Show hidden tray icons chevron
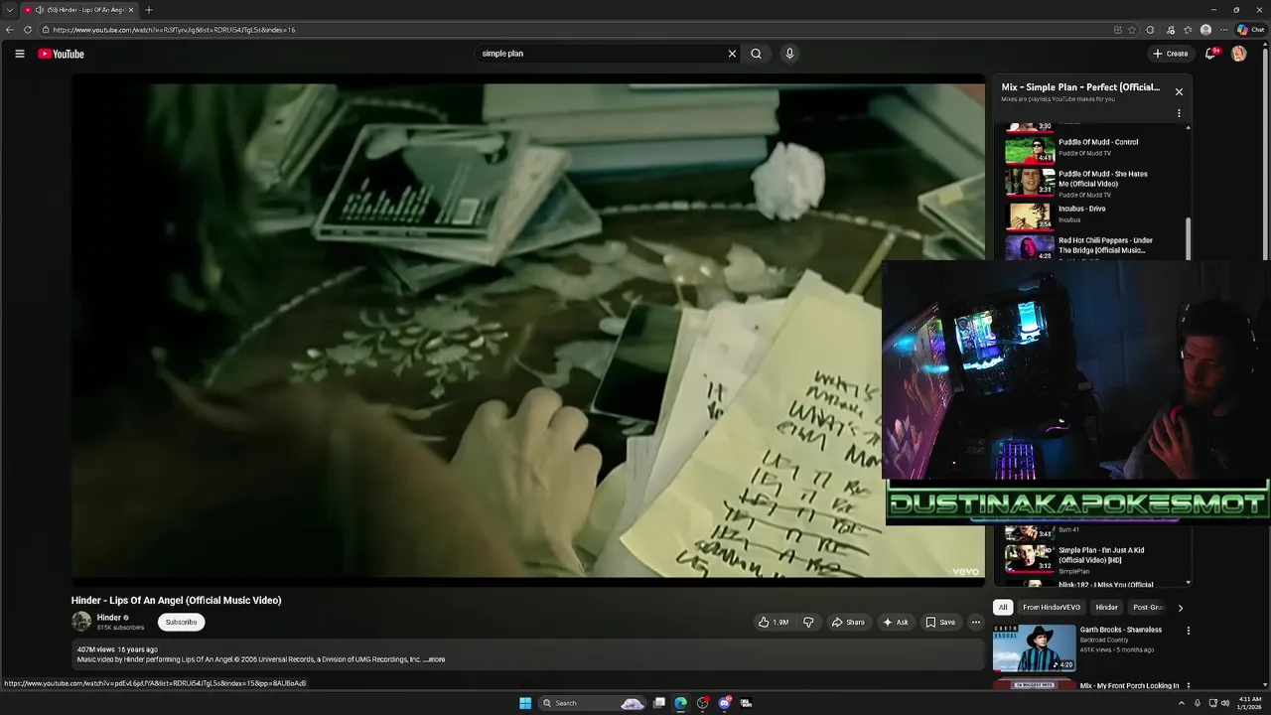Viewport: 1271px width, 715px height. click(x=1181, y=703)
